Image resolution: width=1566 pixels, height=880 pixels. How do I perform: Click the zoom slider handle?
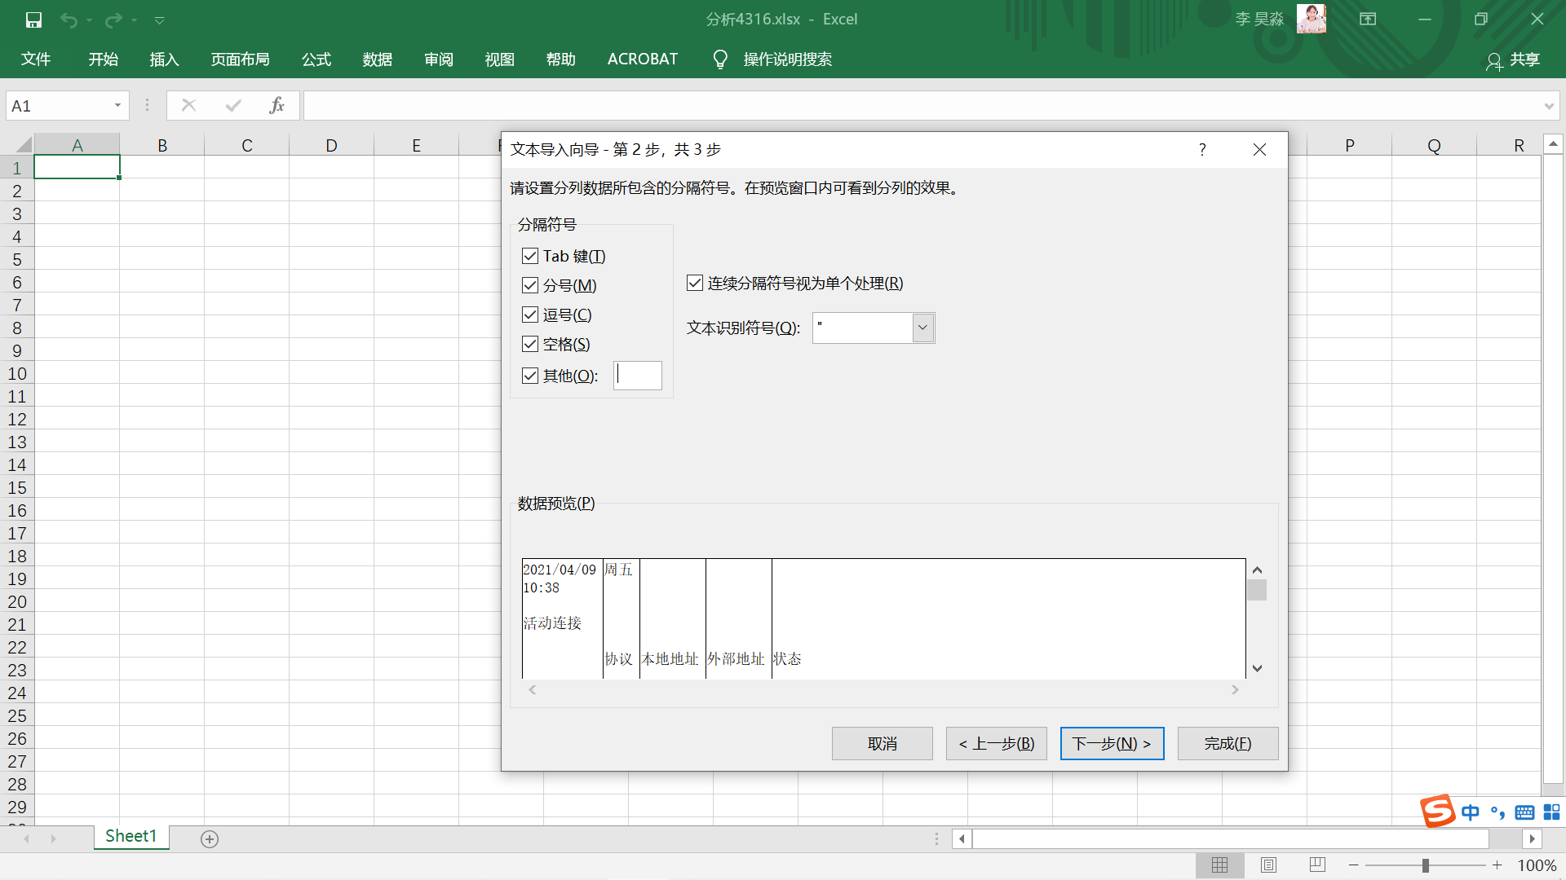1426,865
